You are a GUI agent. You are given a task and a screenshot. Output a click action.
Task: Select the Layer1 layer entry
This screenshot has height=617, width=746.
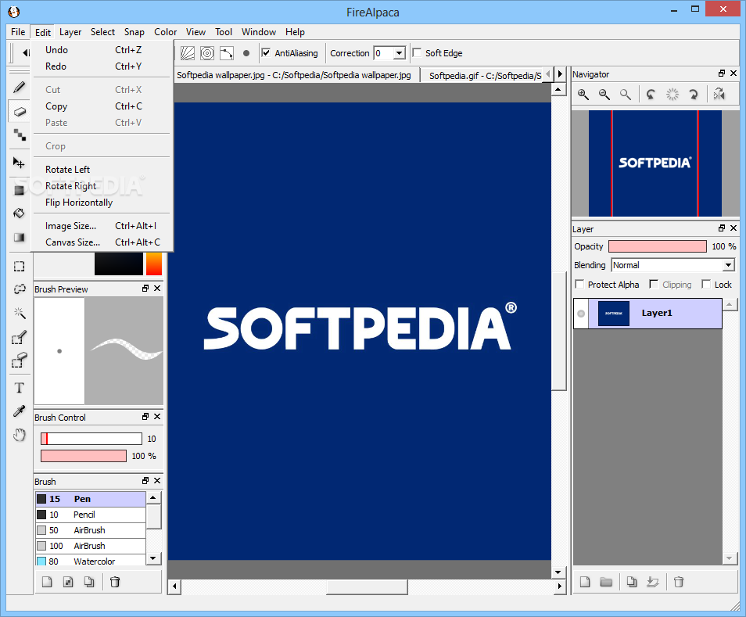click(647, 314)
